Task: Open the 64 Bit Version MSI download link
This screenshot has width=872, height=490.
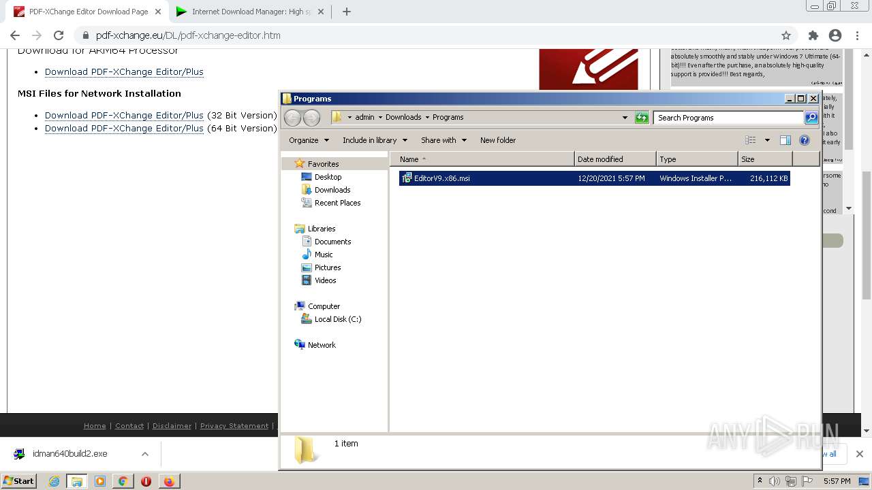Action: pyautogui.click(x=124, y=128)
